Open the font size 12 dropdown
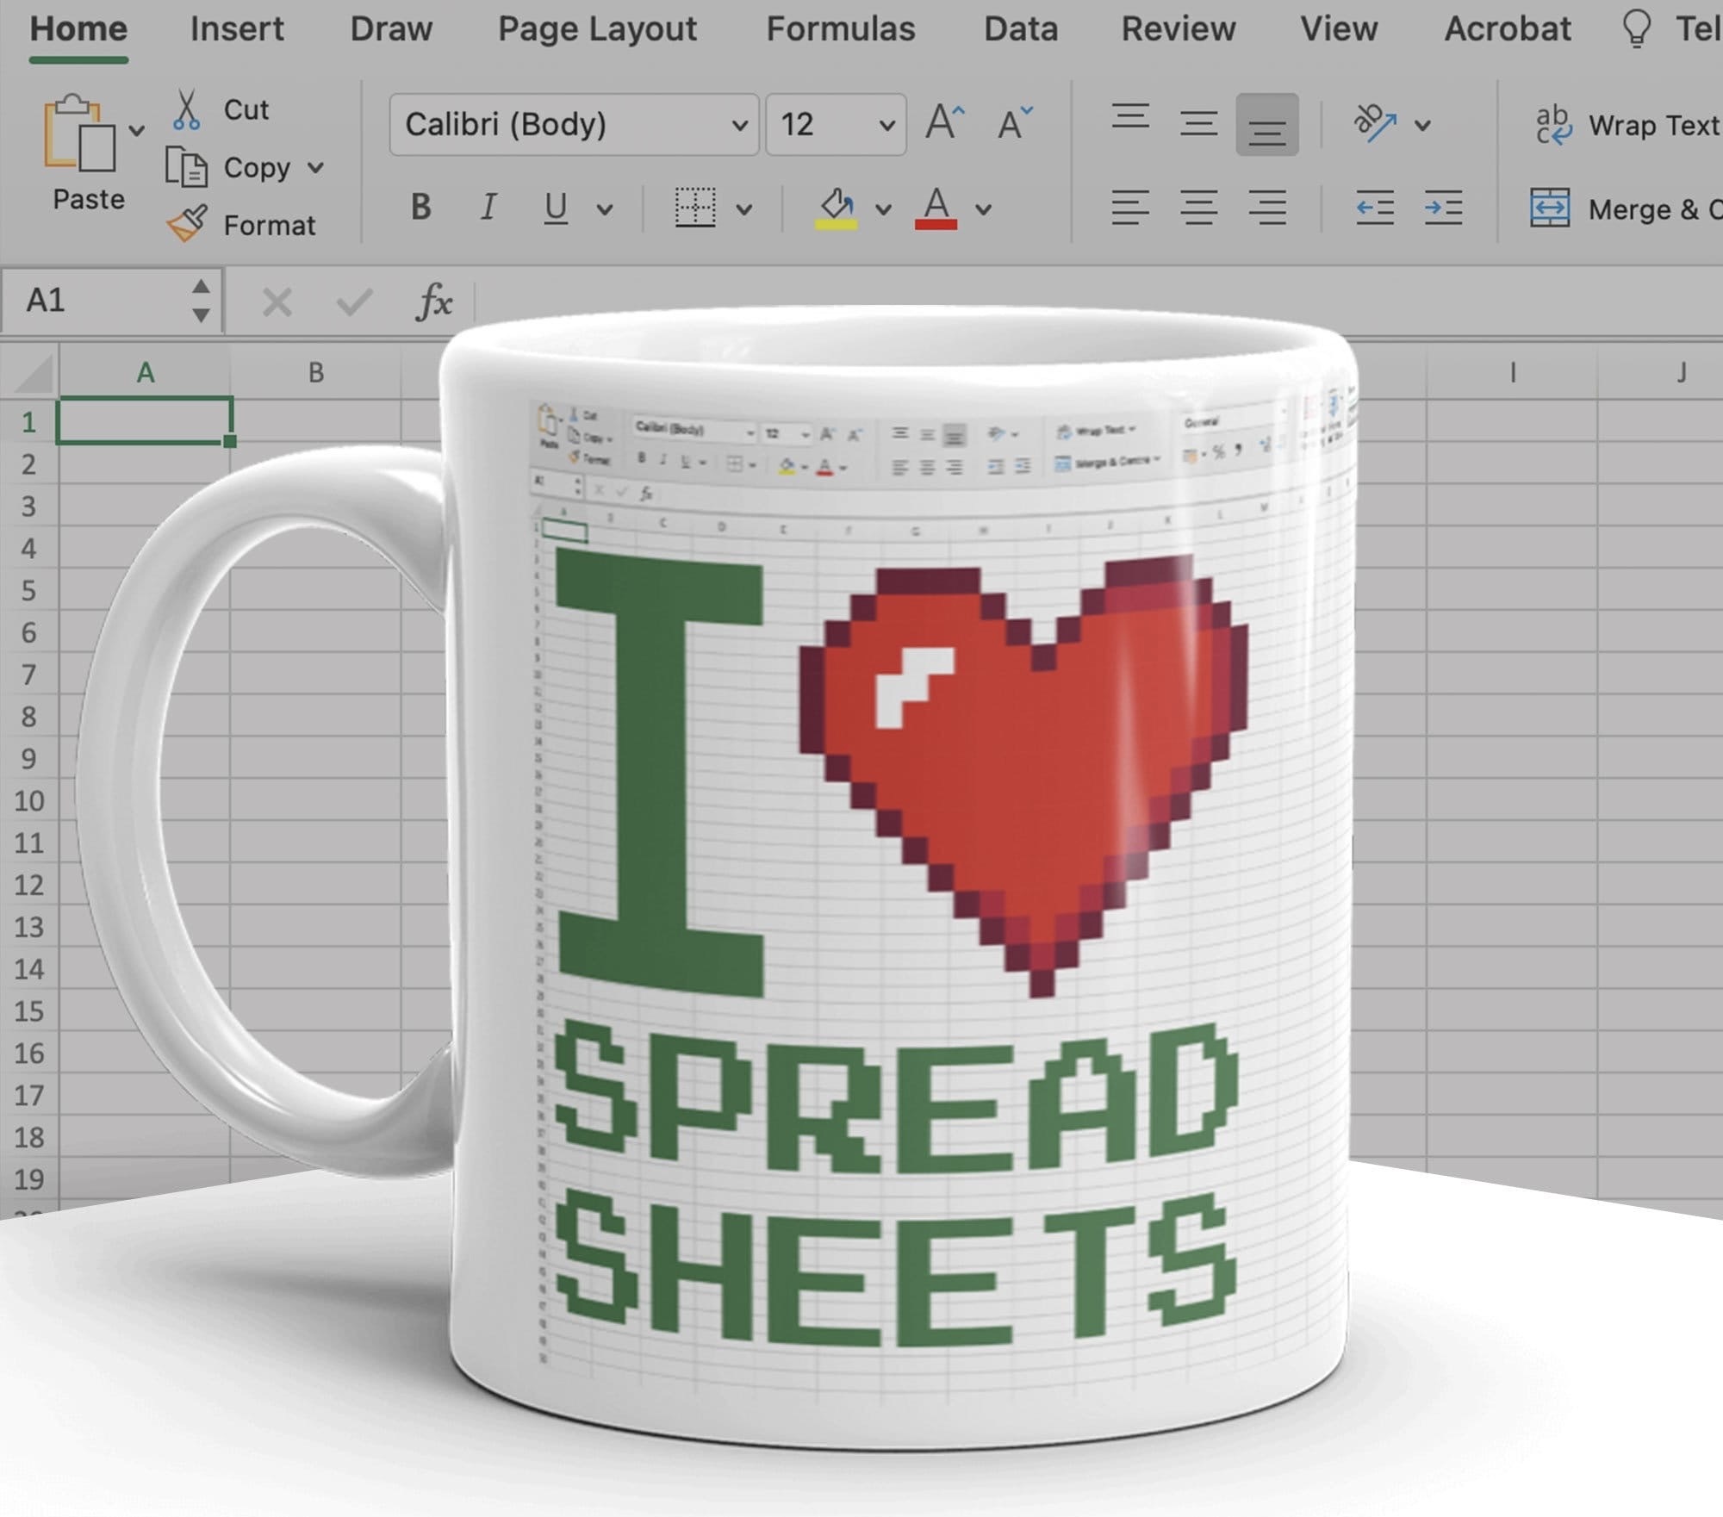This screenshot has width=1723, height=1517. (886, 126)
